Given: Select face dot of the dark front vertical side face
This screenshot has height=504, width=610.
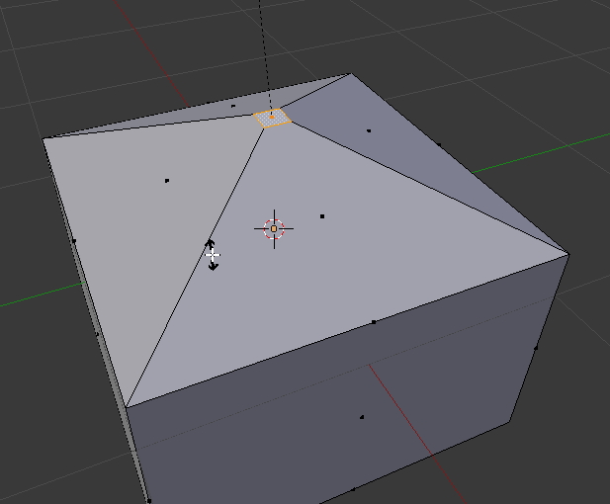Looking at the screenshot, I should click(x=362, y=417).
